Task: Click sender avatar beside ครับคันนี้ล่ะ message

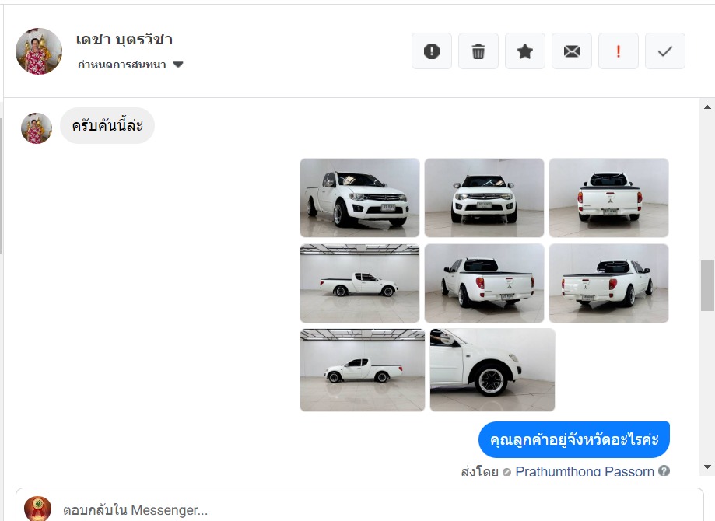Action: pos(37,128)
